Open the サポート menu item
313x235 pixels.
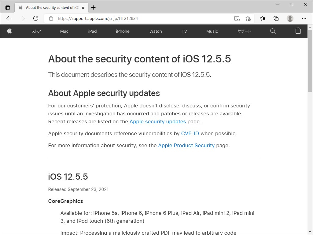tap(244, 31)
